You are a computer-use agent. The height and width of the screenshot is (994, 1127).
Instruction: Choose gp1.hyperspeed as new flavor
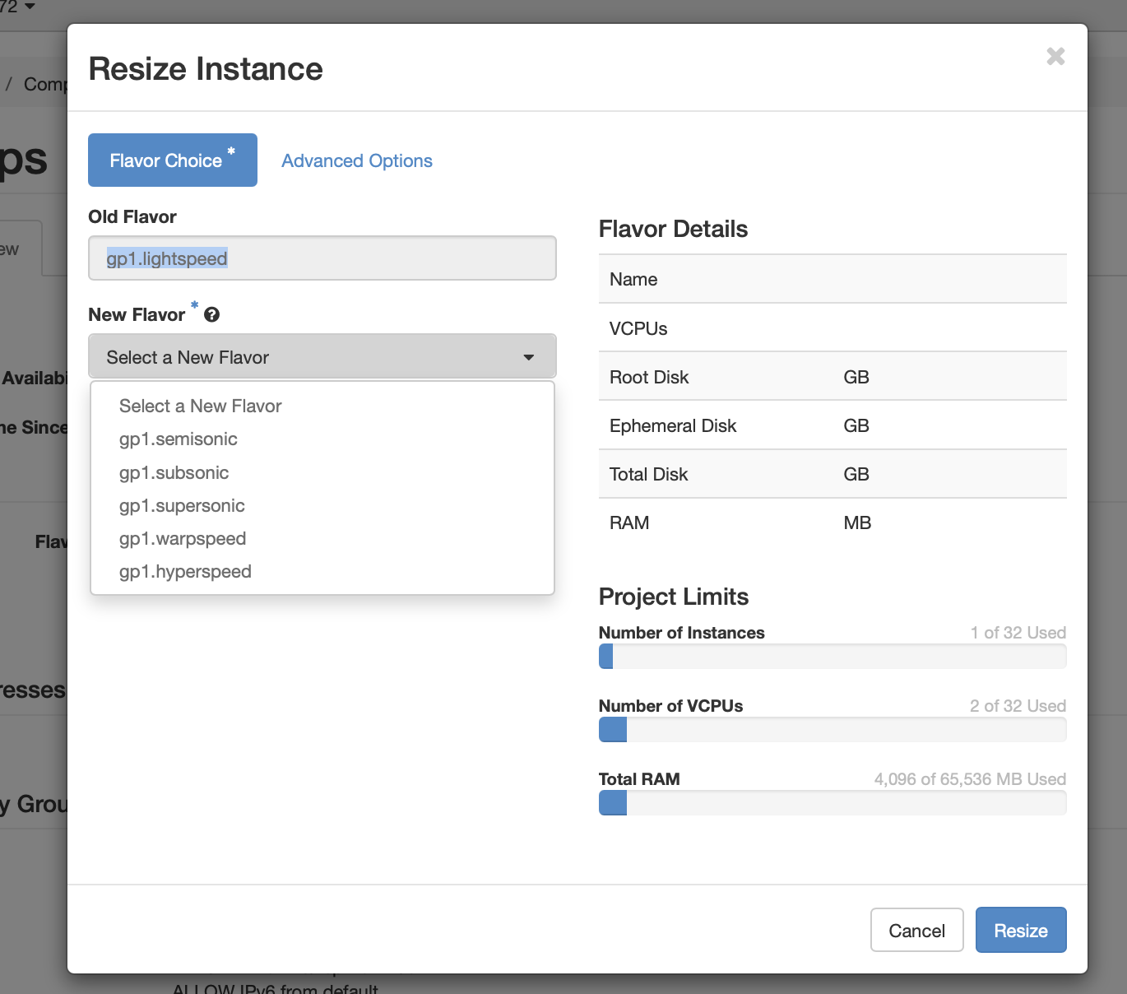(185, 572)
